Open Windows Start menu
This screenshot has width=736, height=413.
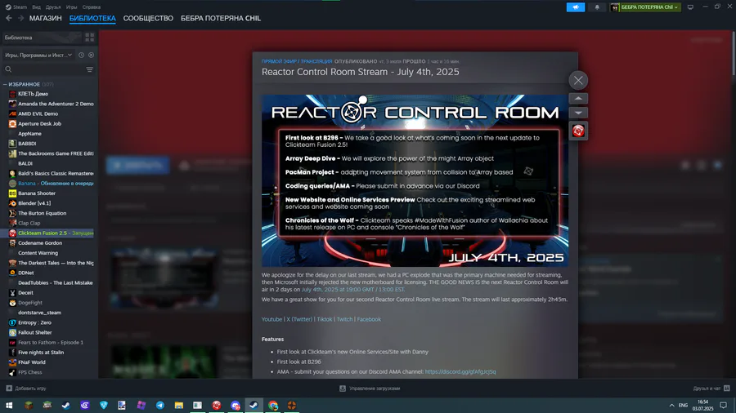click(9, 405)
